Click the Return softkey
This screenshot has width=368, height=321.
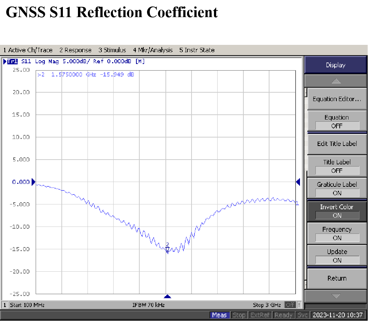(x=337, y=278)
